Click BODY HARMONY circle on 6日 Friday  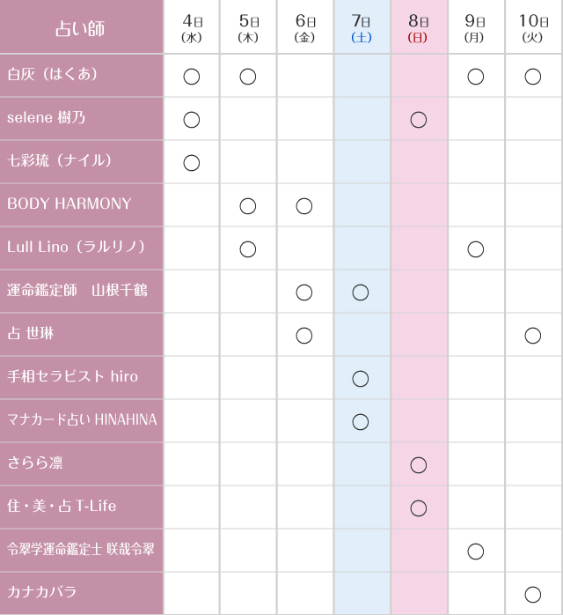(x=304, y=206)
